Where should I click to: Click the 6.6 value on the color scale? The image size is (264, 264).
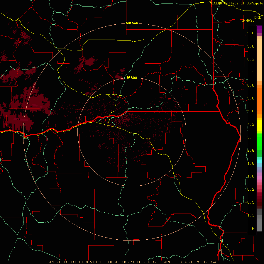tap(251, 85)
